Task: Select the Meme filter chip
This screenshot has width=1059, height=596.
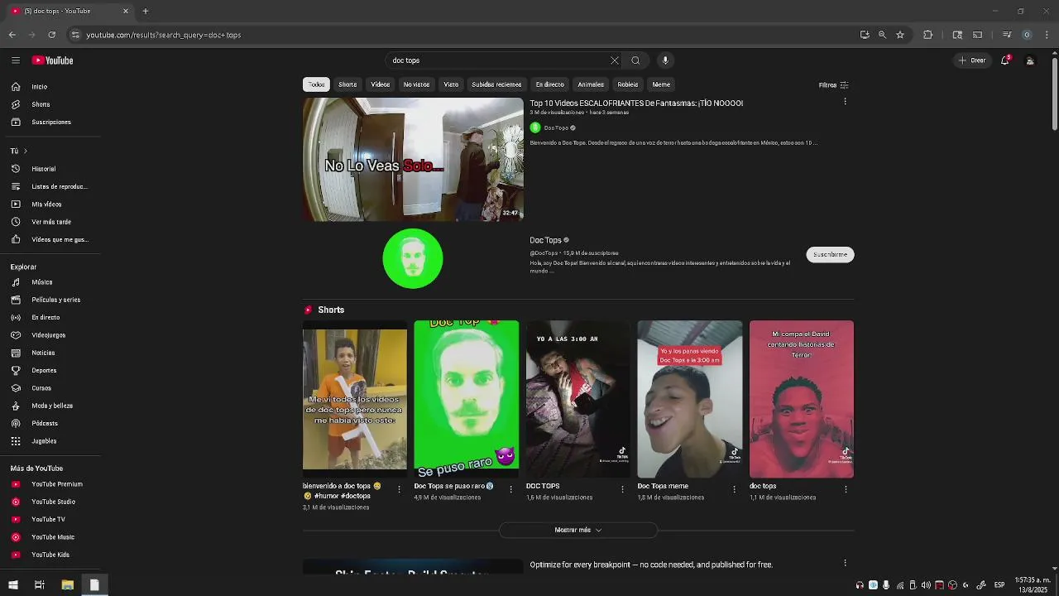Action: point(661,84)
